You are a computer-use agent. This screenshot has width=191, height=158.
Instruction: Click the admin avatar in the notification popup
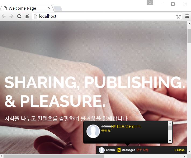point(93,131)
